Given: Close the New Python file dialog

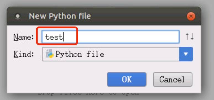Looking at the screenshot, I should (191, 16).
